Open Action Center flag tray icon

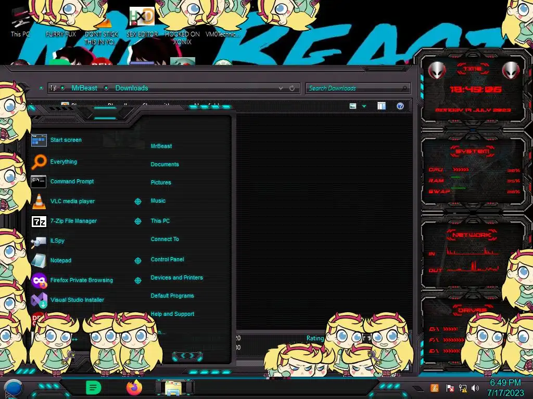[450, 388]
